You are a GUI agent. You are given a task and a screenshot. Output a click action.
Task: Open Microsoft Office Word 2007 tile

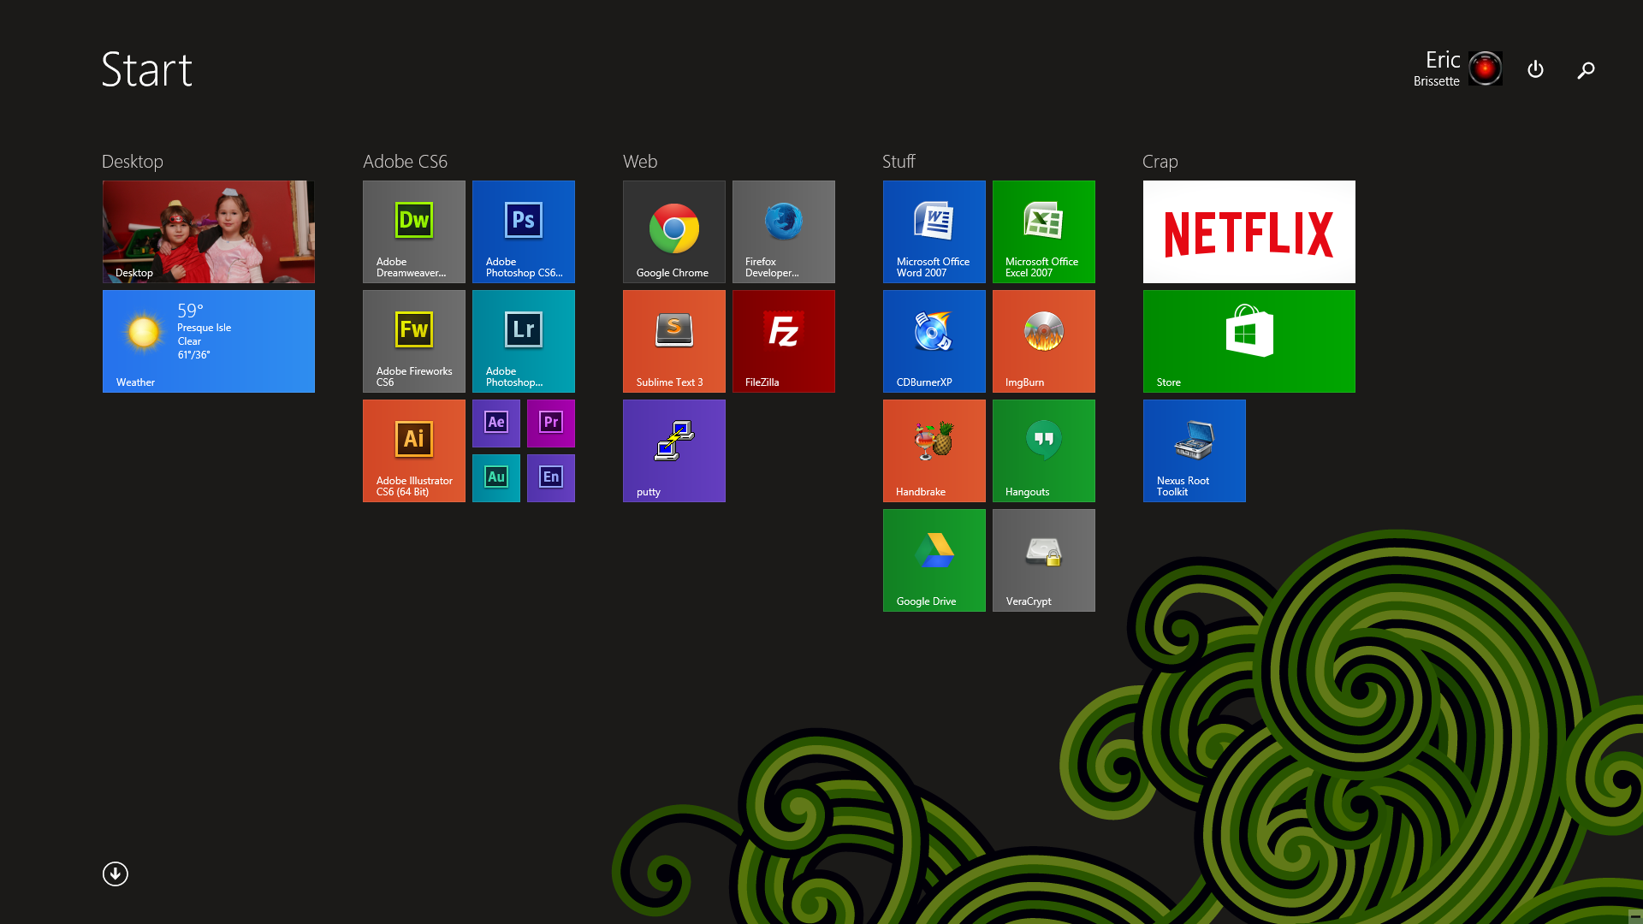point(934,232)
